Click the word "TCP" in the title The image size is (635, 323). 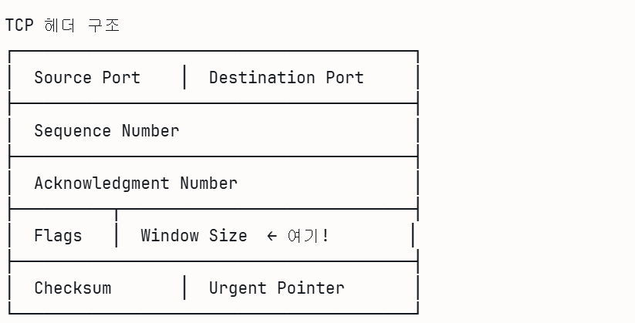[x=19, y=25]
